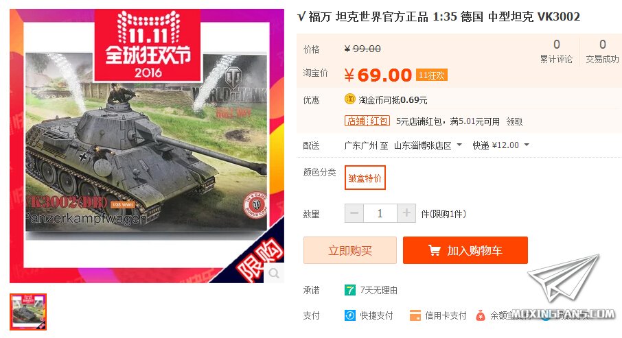Image resolution: width=622 pixels, height=338 pixels.
Task: Click the 领取 coupon claim link
Action: [x=514, y=121]
